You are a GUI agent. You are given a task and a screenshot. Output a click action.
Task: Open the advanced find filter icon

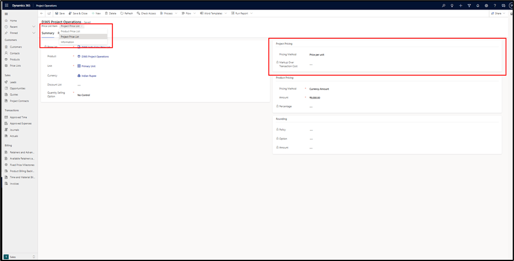tap(469, 5)
